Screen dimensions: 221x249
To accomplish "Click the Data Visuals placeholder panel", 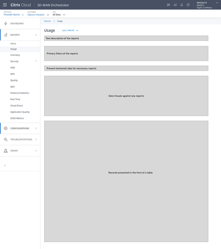I will click(126, 96).
